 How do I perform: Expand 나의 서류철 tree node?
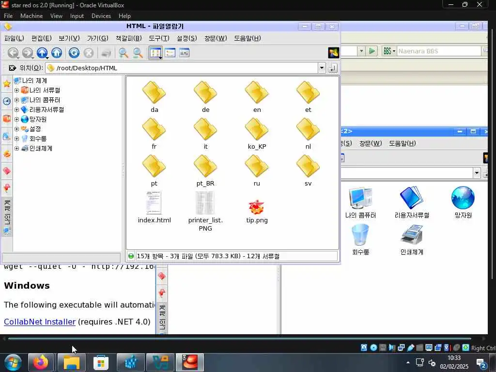(x=17, y=91)
